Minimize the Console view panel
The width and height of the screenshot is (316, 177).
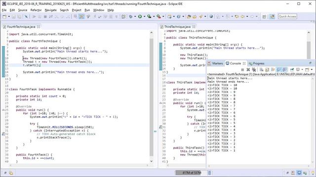tap(310, 63)
